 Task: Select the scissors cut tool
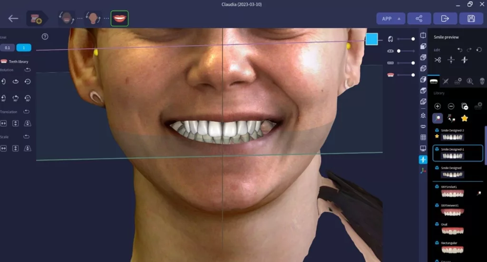click(438, 60)
